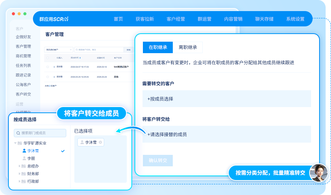The image size is (331, 195).
Task: Click the 2026-04-07 16:17:23 cell
Action: 80,67
